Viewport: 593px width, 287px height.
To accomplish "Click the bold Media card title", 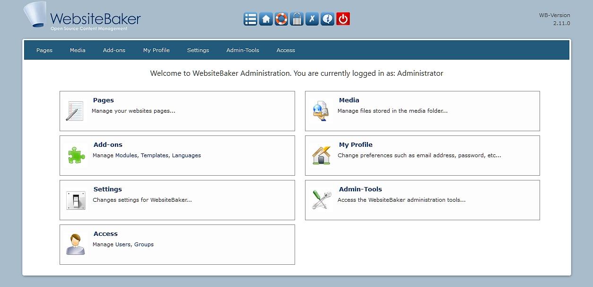I will click(x=349, y=100).
